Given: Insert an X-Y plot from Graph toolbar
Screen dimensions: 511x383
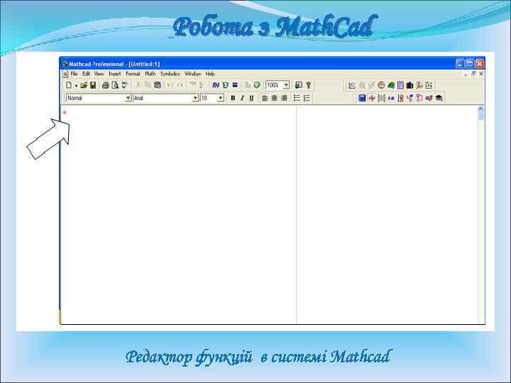Looking at the screenshot, I should [352, 85].
